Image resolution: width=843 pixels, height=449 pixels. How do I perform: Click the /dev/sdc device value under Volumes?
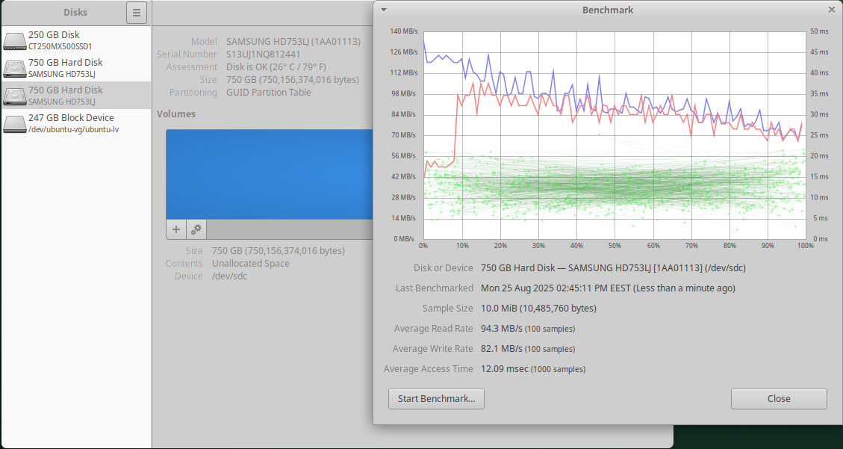[229, 276]
